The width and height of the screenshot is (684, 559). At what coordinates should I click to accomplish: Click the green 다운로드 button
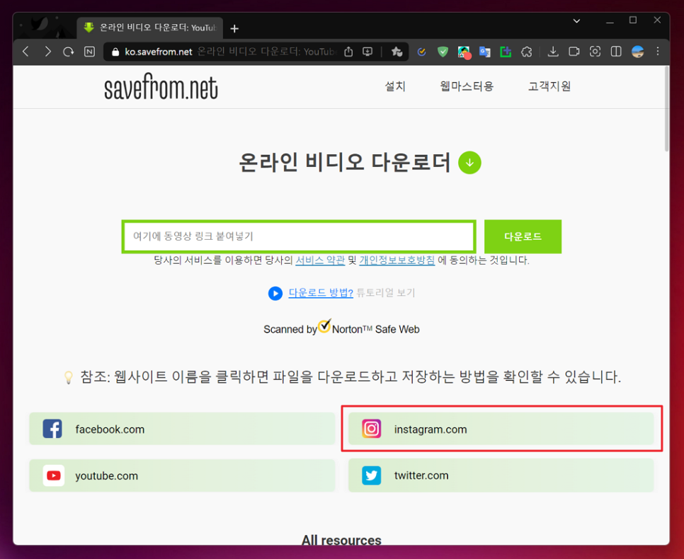click(x=523, y=236)
